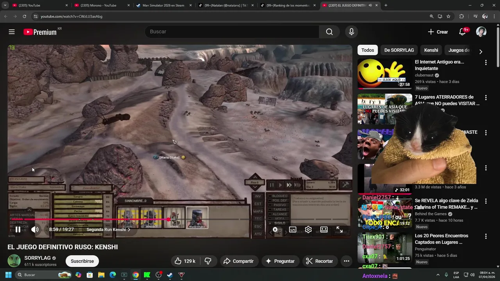Focus the Buscar YouTube search field
Viewport: 500px width, 281px height.
coord(232,32)
